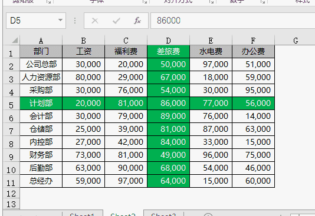
Task: Click 财务部 差旅费 value 49,000
Action: (168, 155)
